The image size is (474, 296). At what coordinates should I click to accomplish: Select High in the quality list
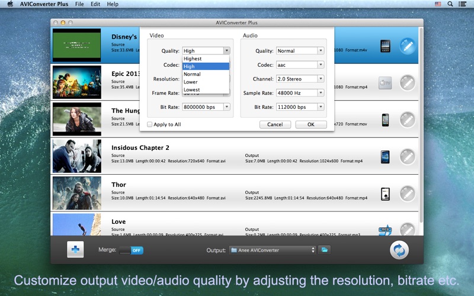[206, 66]
